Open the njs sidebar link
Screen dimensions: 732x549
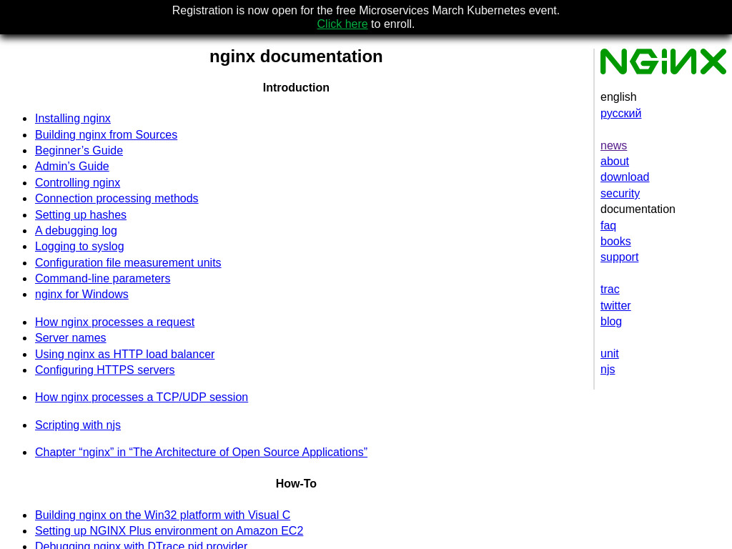click(608, 370)
